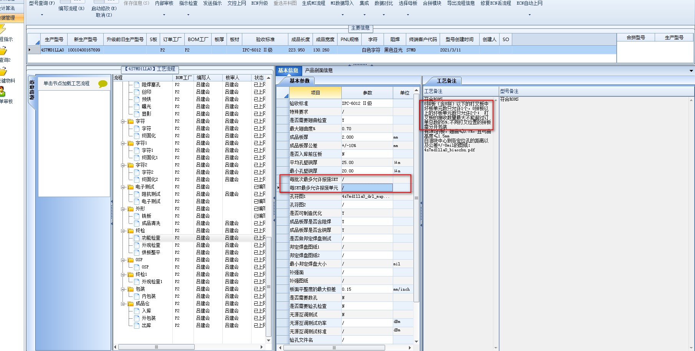The image size is (695, 351).
Task: Select row 4S7MD1LLA0 in top grid
Action: (322, 50)
